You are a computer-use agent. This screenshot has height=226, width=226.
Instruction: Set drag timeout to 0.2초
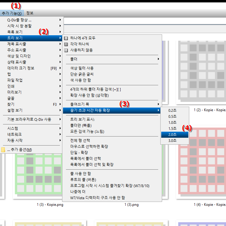[175, 111]
